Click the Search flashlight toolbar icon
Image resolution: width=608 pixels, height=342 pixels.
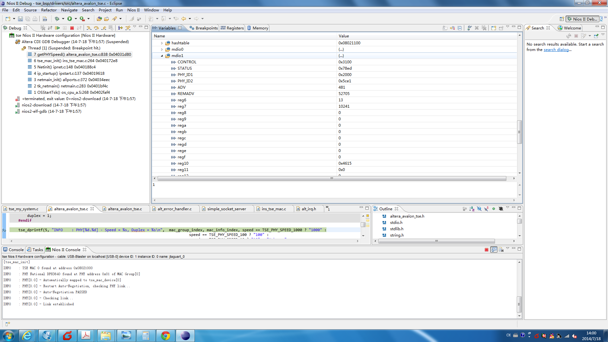tap(115, 19)
